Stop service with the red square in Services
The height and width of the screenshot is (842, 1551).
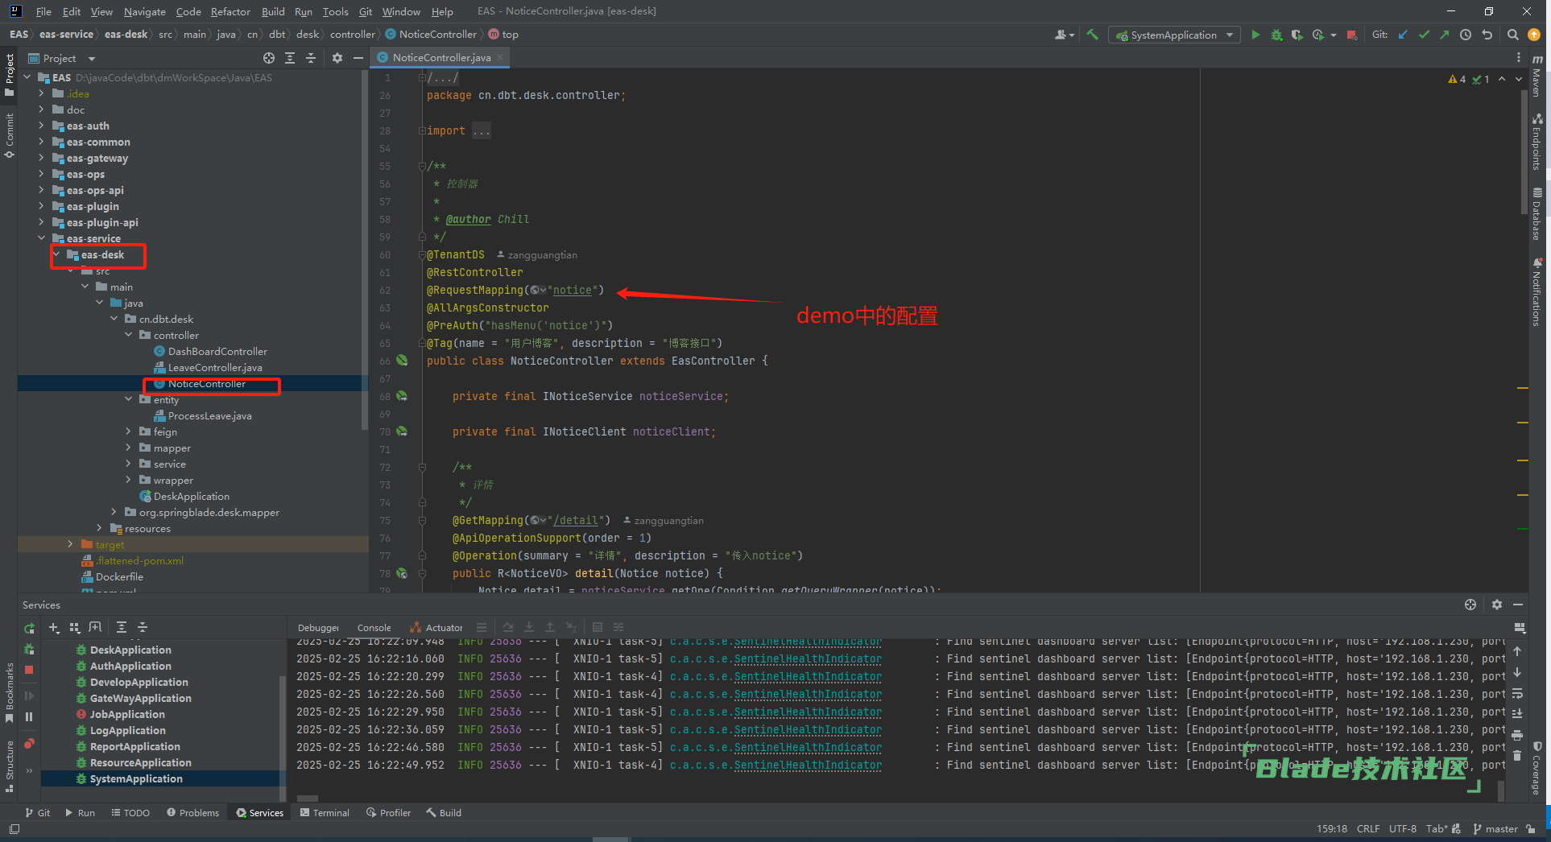(x=29, y=670)
